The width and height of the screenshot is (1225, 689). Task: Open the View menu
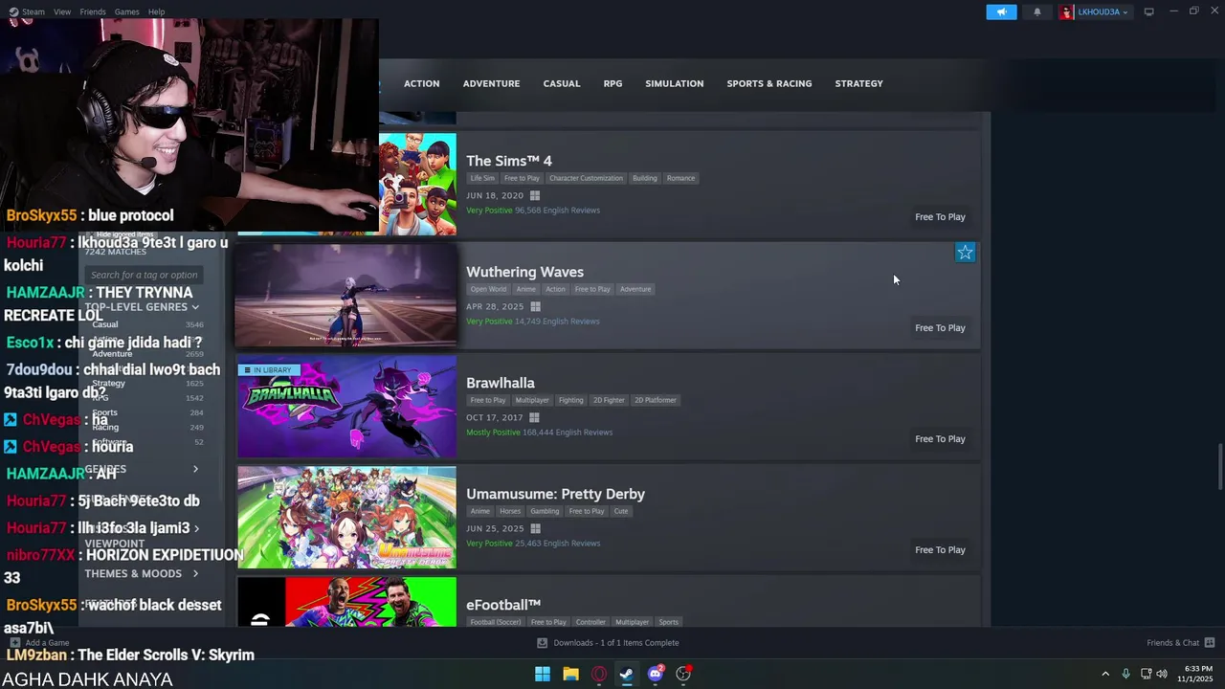[x=62, y=11]
